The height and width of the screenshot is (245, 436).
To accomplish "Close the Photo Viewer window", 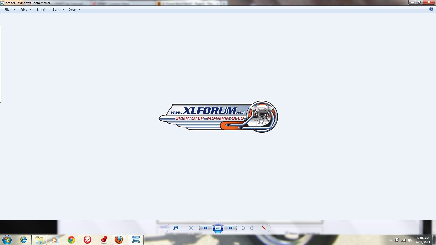I will click(429, 2).
